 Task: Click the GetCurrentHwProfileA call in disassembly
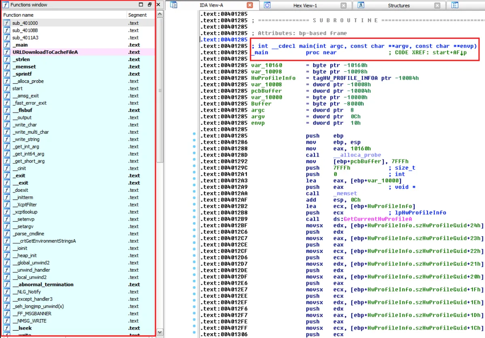pyautogui.click(x=377, y=219)
